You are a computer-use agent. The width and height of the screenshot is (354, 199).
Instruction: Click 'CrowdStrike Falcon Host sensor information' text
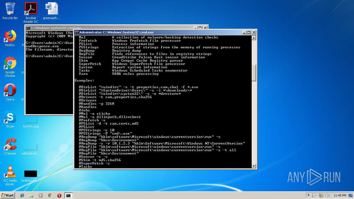[x=158, y=57]
